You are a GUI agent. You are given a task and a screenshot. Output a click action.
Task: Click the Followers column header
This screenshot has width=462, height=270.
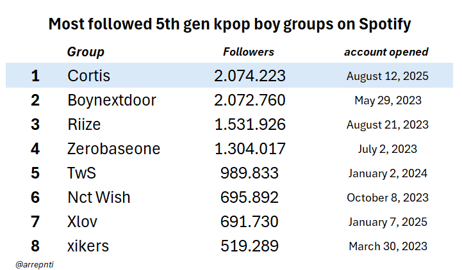249,52
